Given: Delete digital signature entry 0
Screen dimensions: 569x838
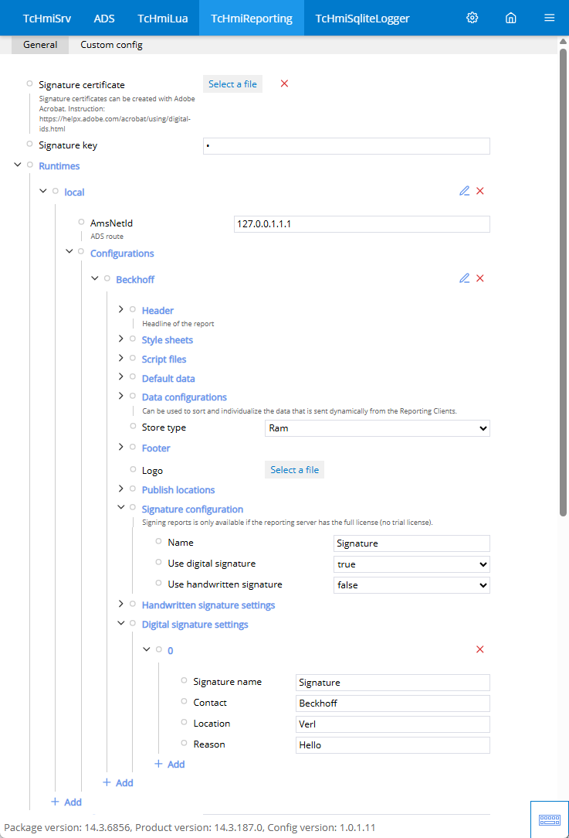Looking at the screenshot, I should 480,649.
